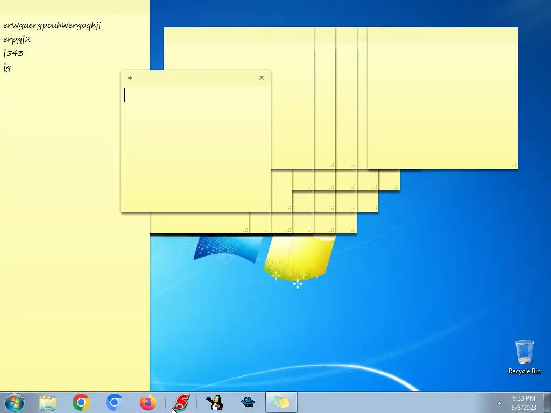This screenshot has height=413, width=551.
Task: Click the front sticky note's resize grip
Action: click(x=267, y=209)
